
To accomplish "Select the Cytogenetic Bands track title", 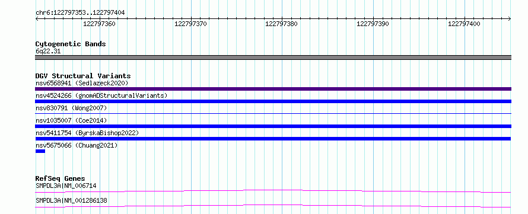I will (71, 44).
